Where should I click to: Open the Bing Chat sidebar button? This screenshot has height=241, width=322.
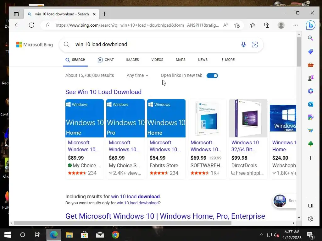pos(310,25)
